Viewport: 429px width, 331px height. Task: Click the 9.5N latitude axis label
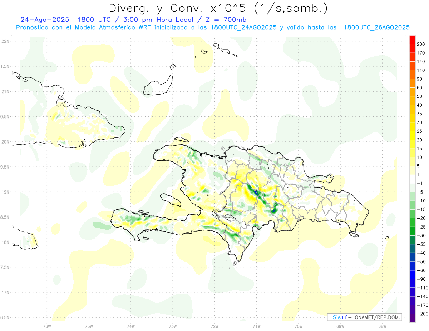tap(5, 167)
